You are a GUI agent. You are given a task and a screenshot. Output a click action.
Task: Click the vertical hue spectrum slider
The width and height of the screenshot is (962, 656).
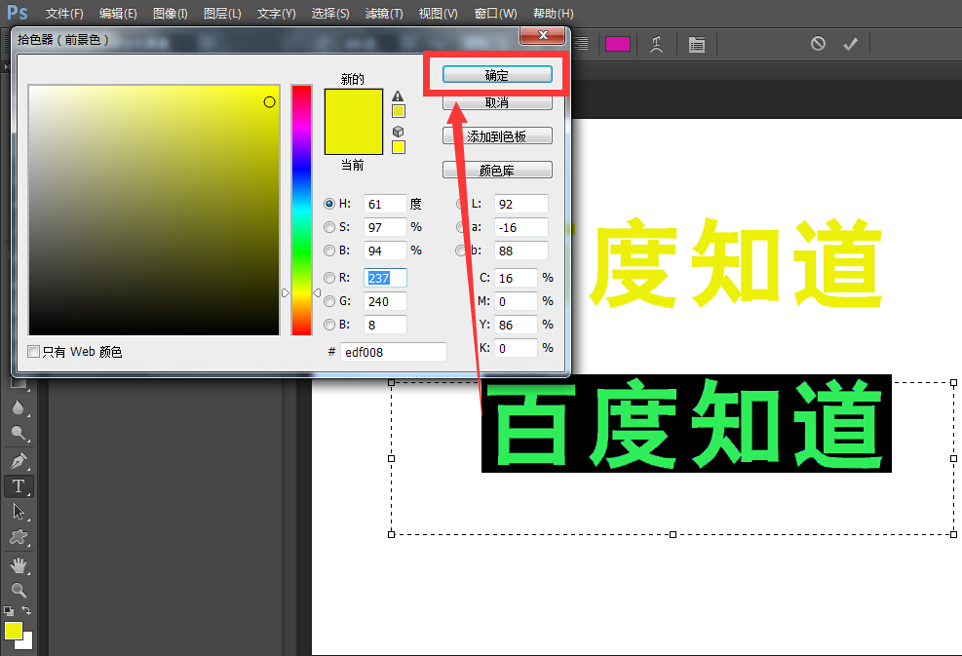(x=301, y=210)
